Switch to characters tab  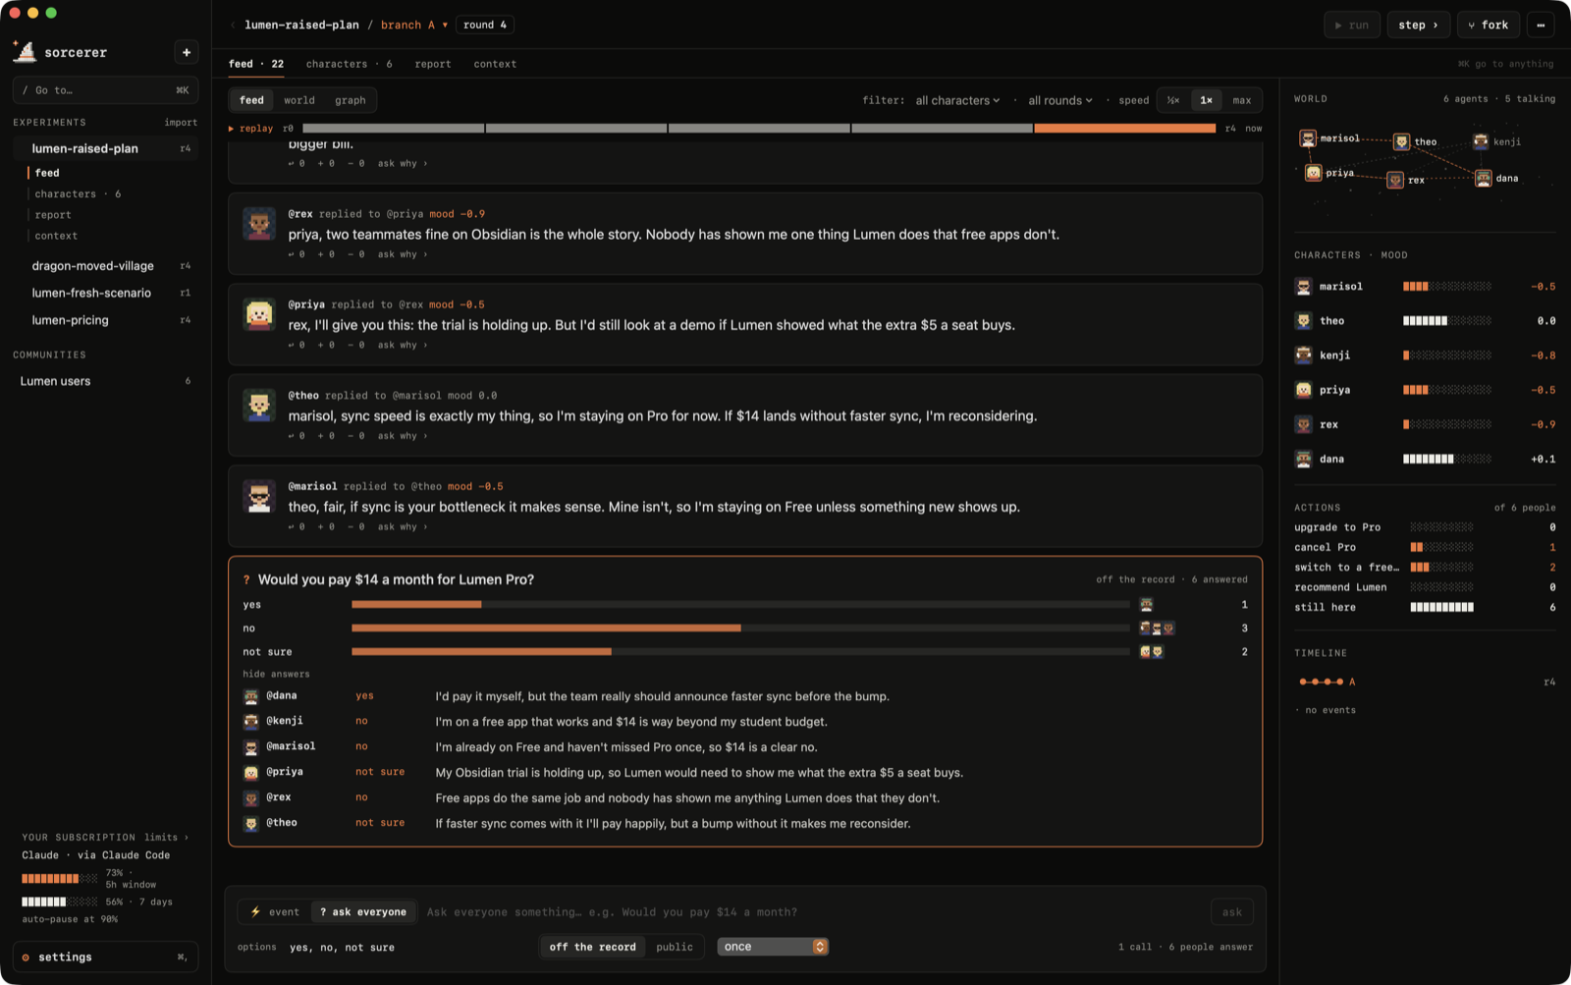pos(349,64)
